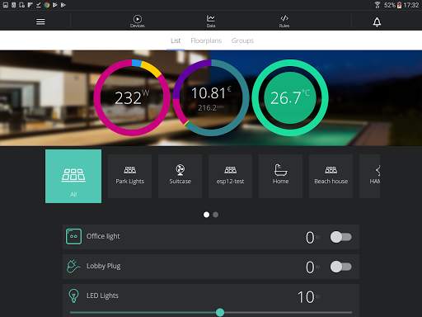Viewport: 422px width, 317px height.
Task: Click the All grid icon
Action: point(73,175)
